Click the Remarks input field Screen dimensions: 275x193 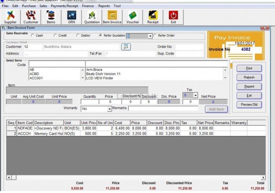coord(163,109)
